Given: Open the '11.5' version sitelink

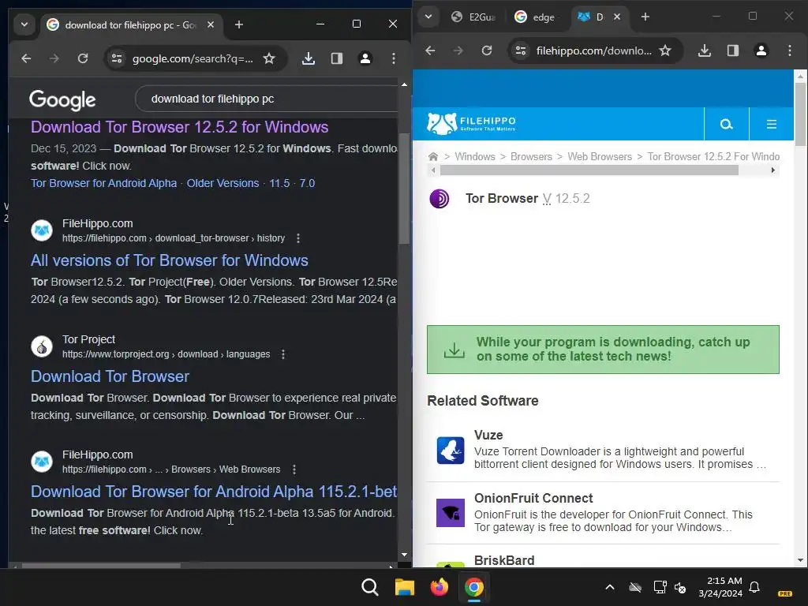Looking at the screenshot, I should [279, 183].
